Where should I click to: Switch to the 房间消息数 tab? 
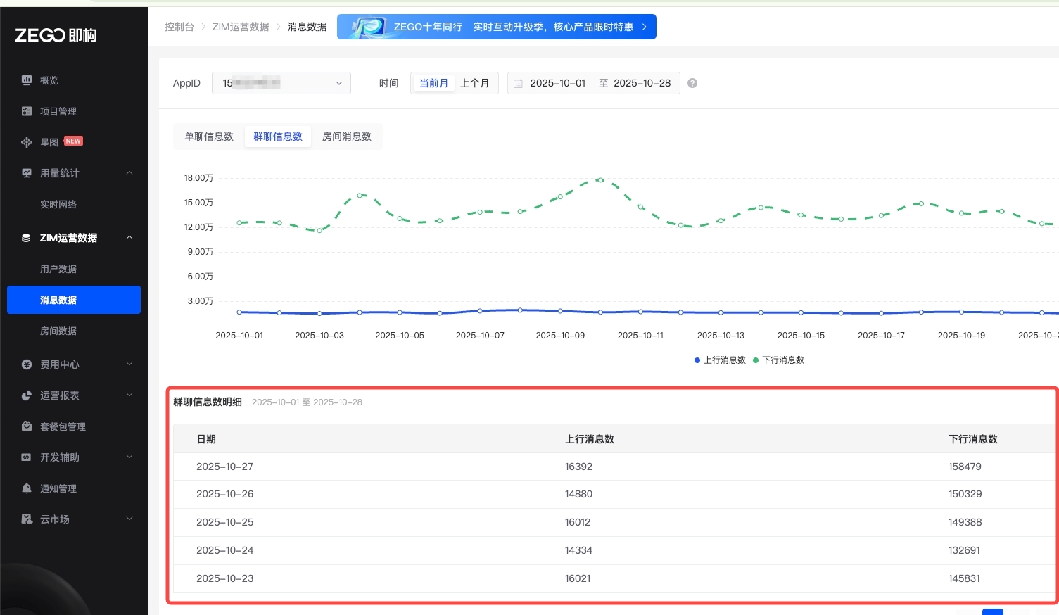346,137
